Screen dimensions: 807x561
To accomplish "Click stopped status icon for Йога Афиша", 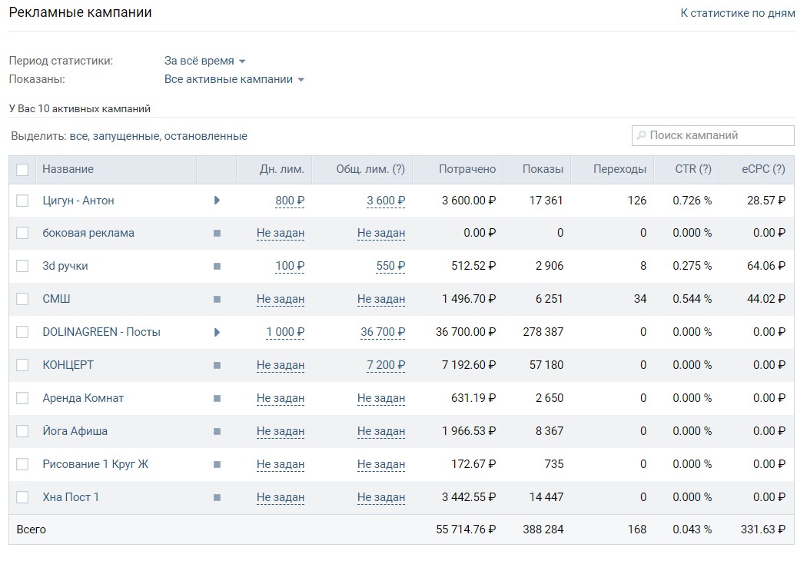I will [x=217, y=432].
